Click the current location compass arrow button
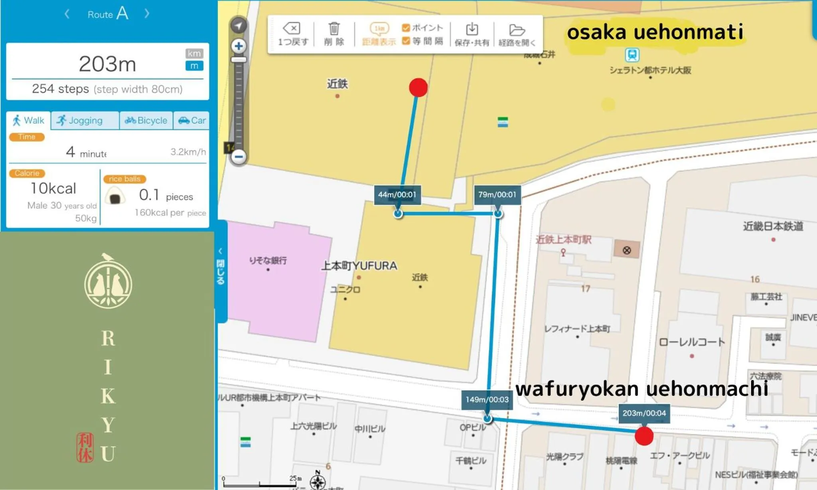Viewport: 817px width, 490px height. [239, 26]
